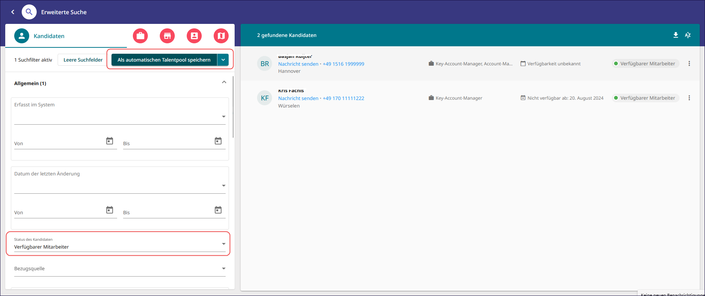This screenshot has width=705, height=296.
Task: Switch to the storefront companies search tab
Action: point(167,36)
